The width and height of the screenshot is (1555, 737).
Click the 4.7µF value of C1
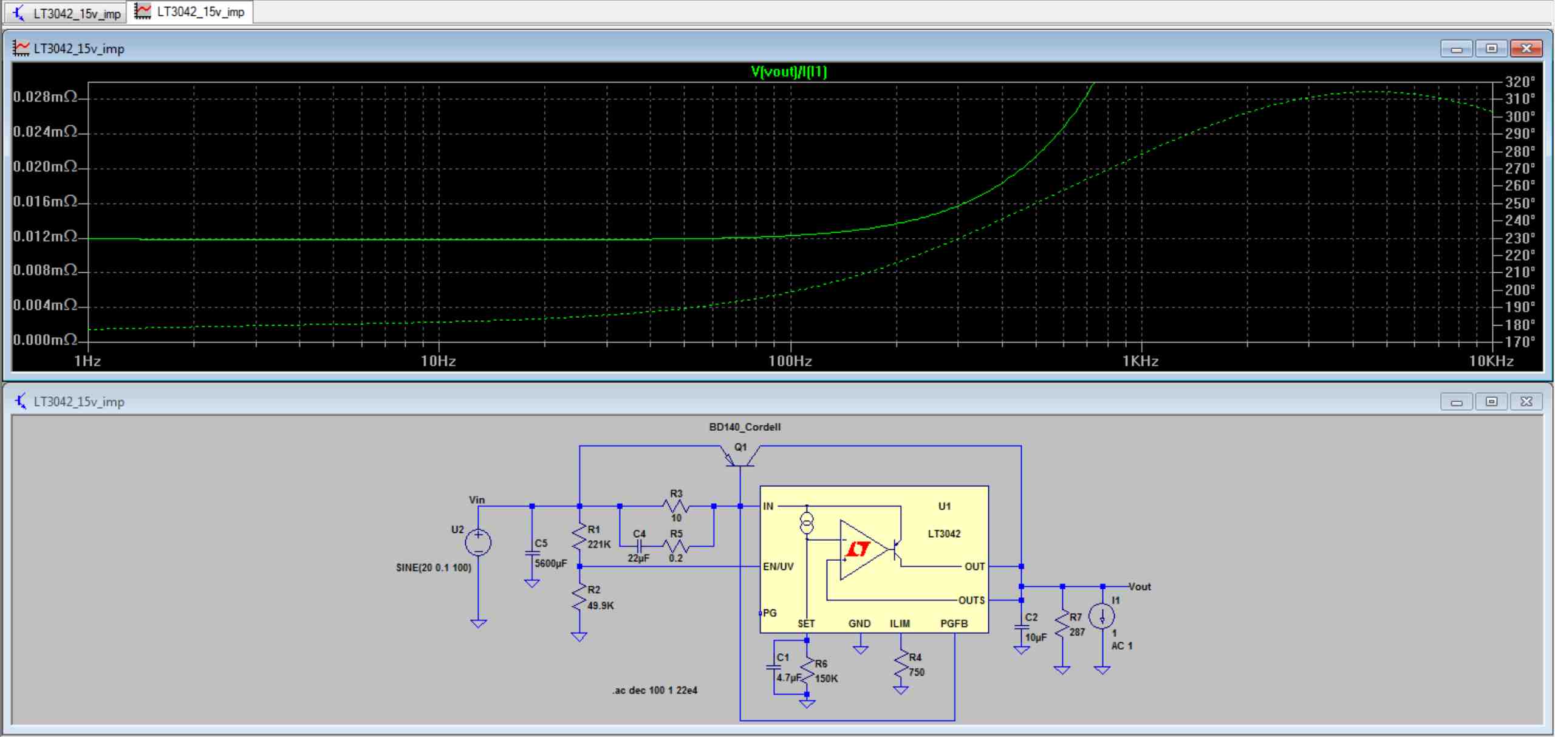pos(789,677)
